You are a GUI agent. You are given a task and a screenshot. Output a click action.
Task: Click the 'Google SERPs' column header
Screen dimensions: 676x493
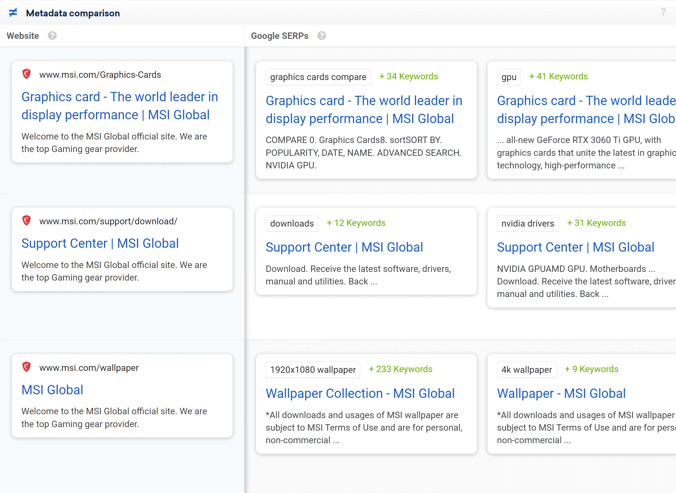coord(280,36)
